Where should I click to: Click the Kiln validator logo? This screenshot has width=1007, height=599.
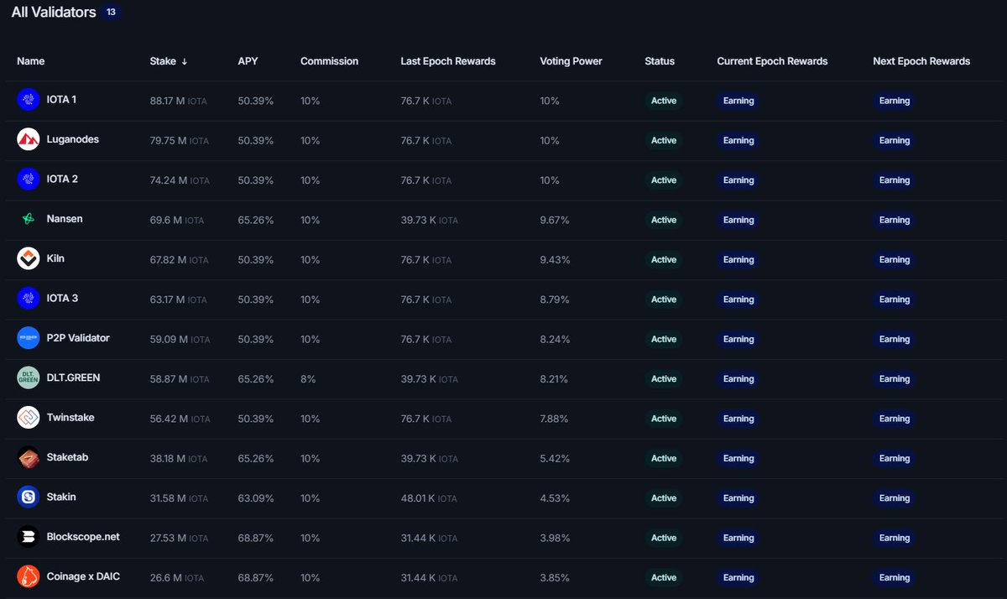29,259
